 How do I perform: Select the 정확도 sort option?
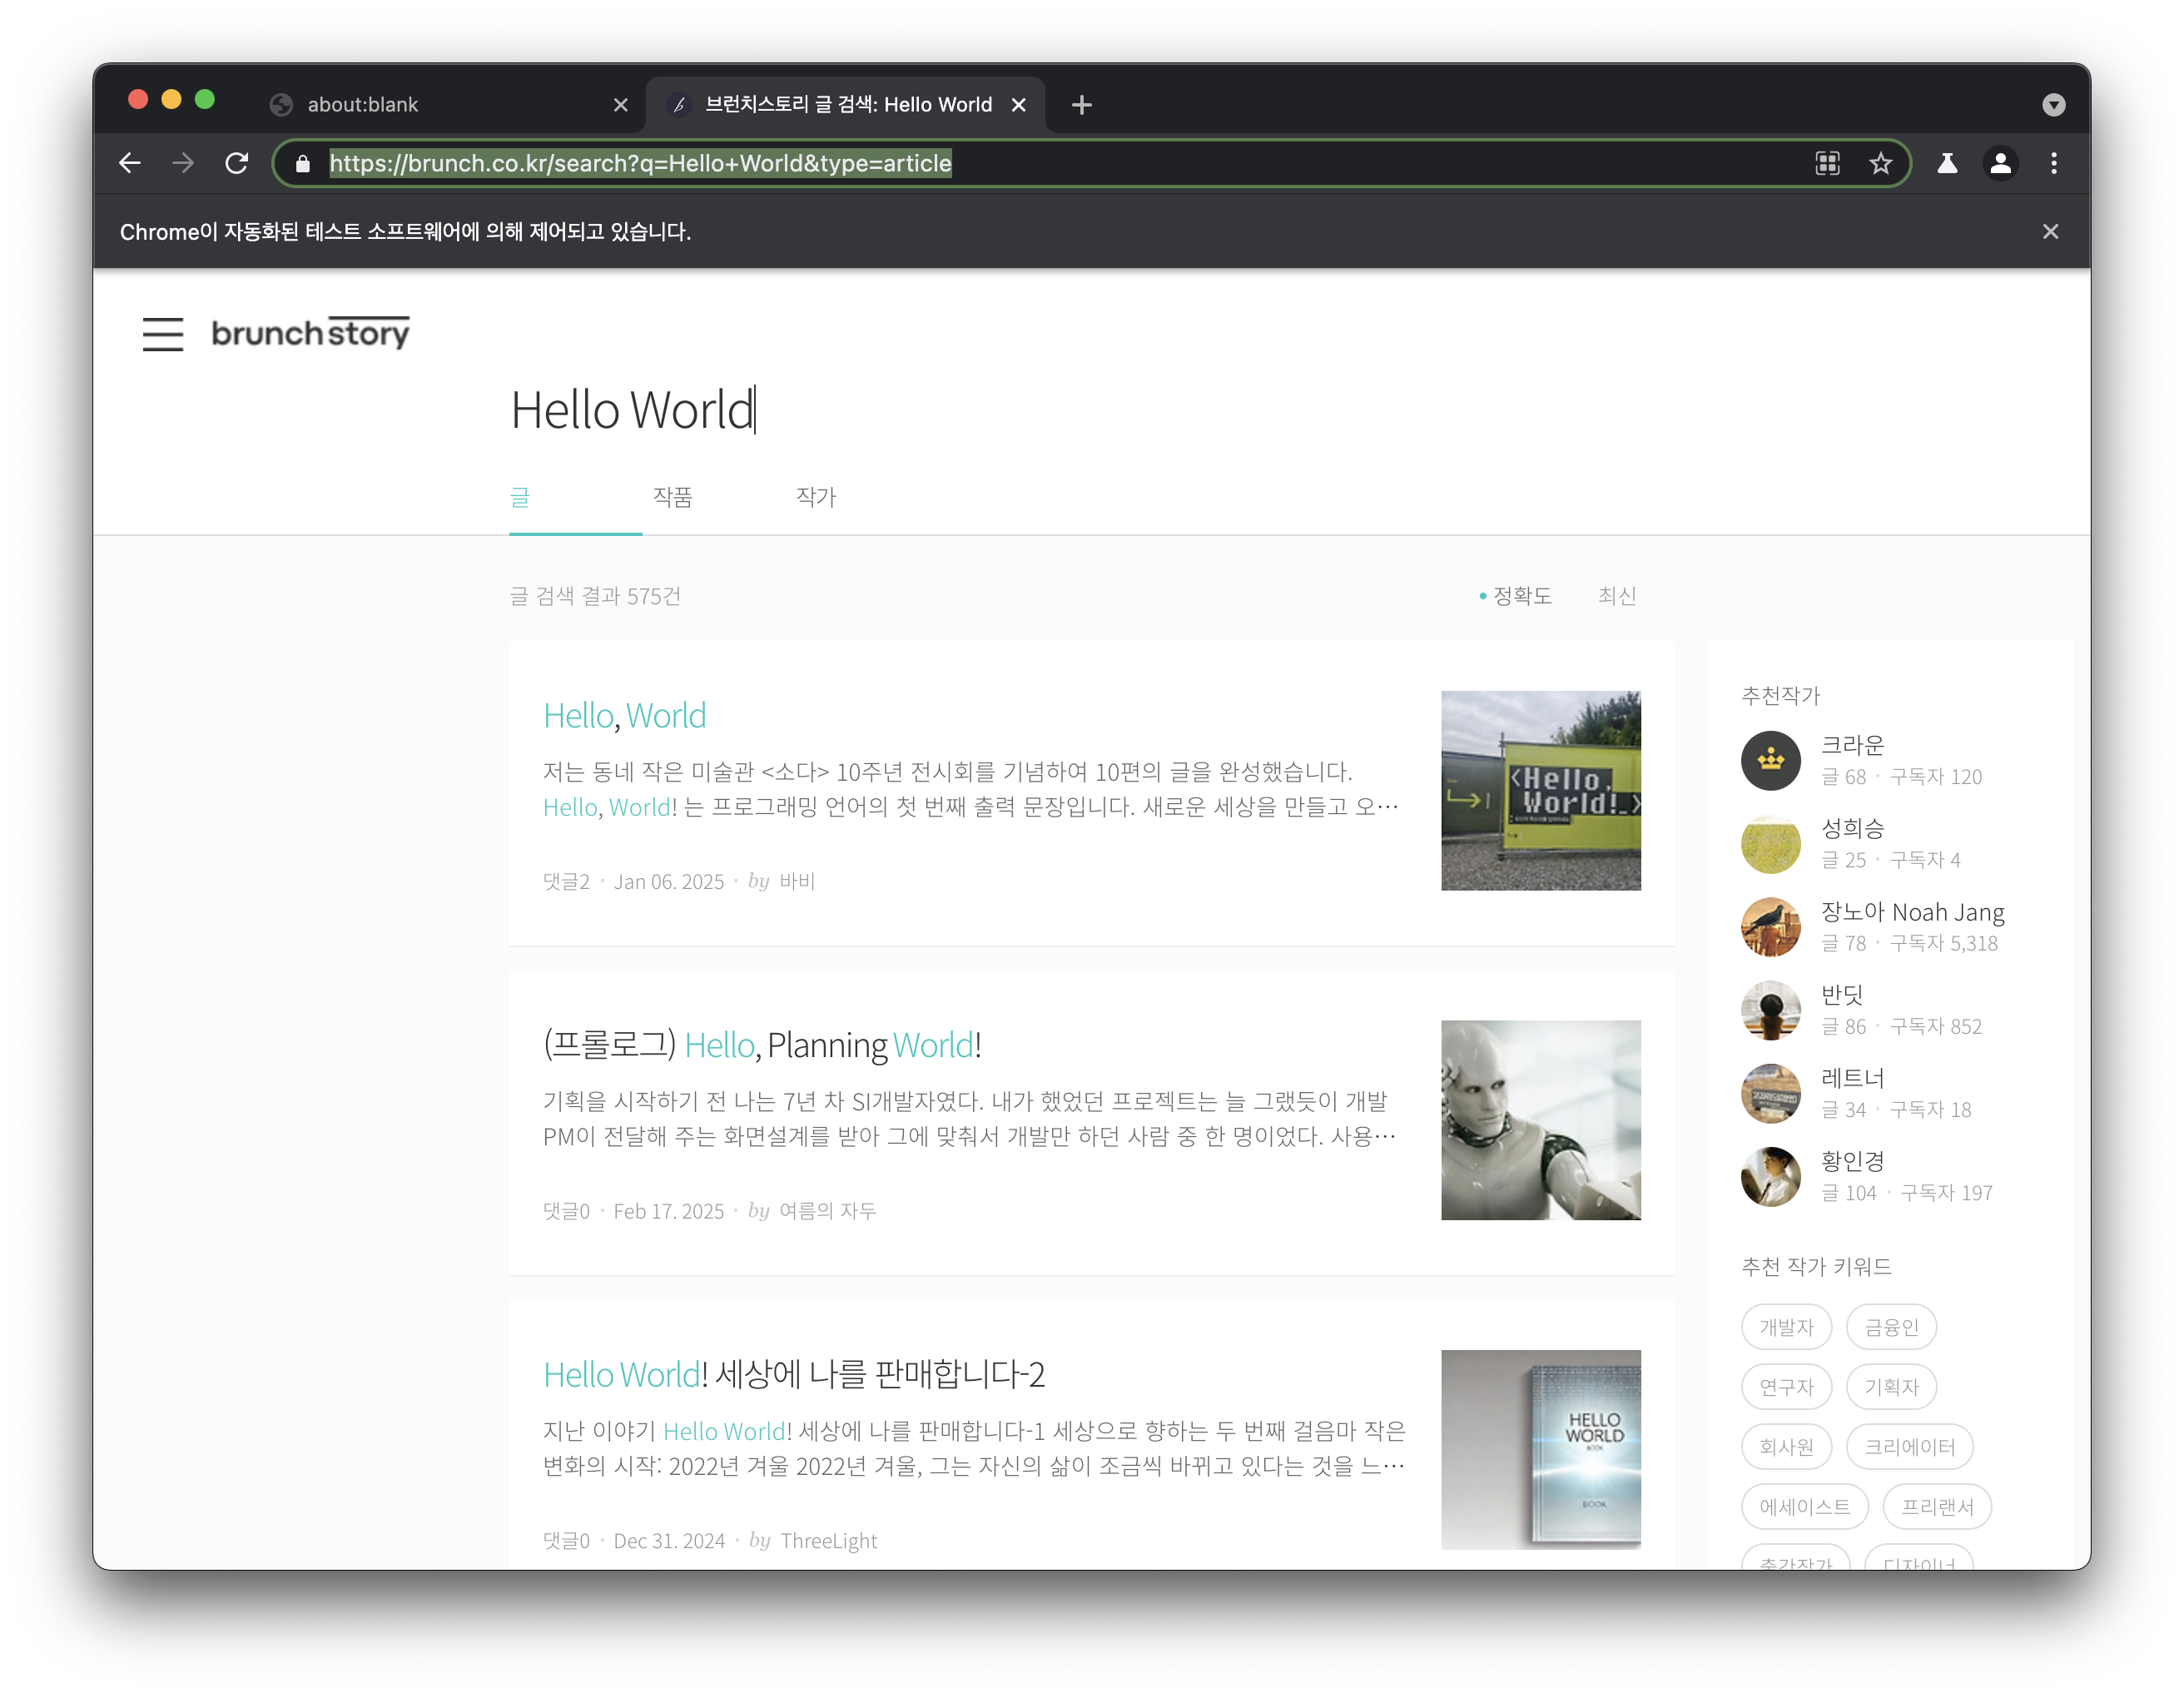tap(1521, 596)
